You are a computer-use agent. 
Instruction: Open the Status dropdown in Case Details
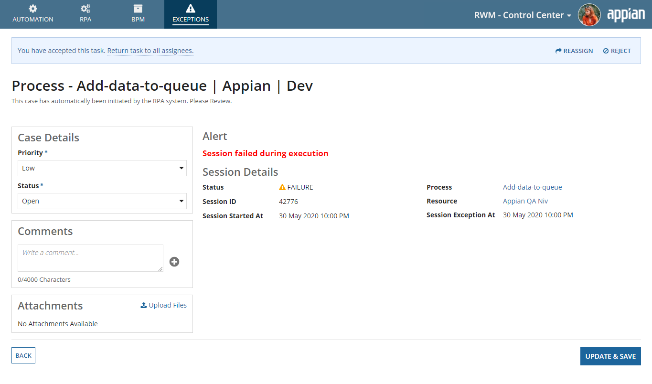(102, 201)
